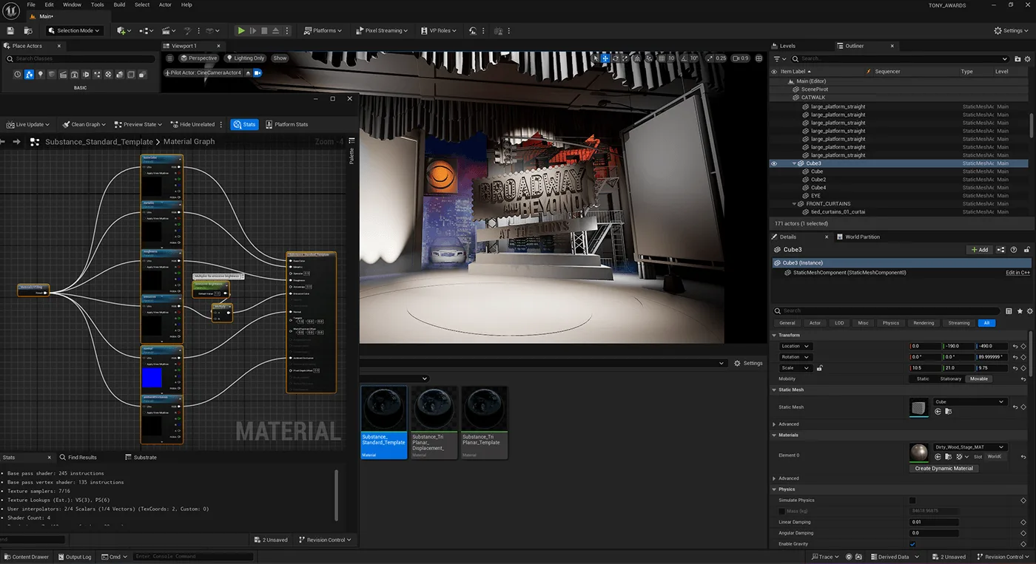Open the Cinematics clapperboard menu
The image size is (1036, 564).
169,30
